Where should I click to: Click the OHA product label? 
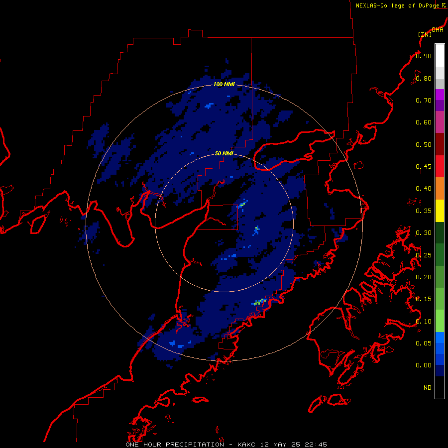click(x=438, y=30)
